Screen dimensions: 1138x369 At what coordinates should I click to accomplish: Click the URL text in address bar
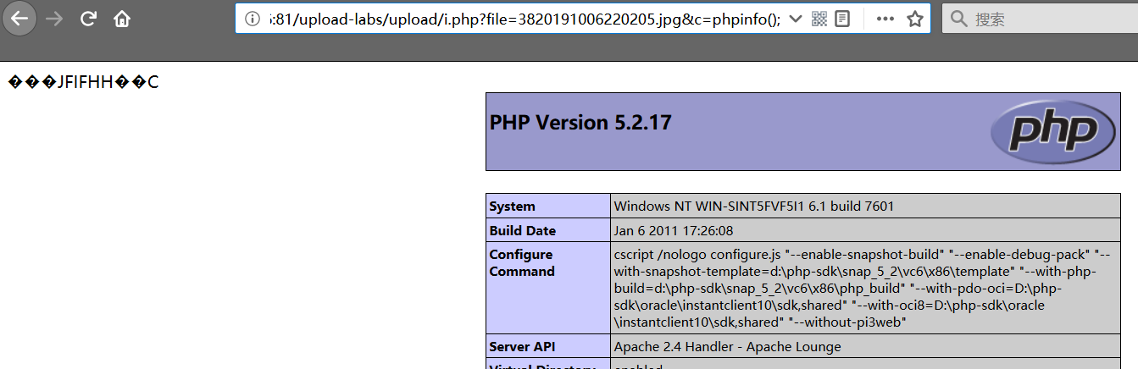click(524, 19)
